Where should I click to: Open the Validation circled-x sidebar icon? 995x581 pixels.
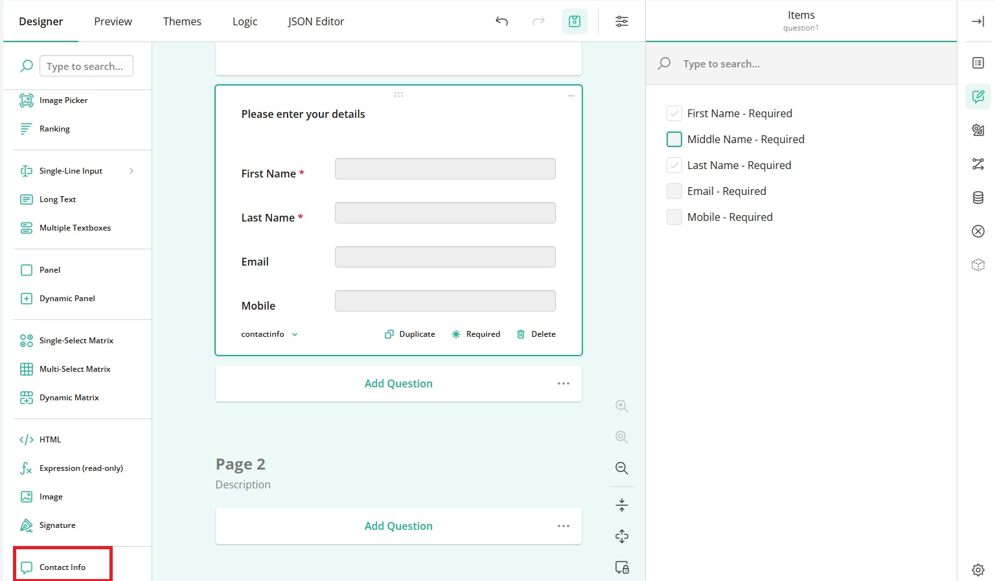click(978, 231)
